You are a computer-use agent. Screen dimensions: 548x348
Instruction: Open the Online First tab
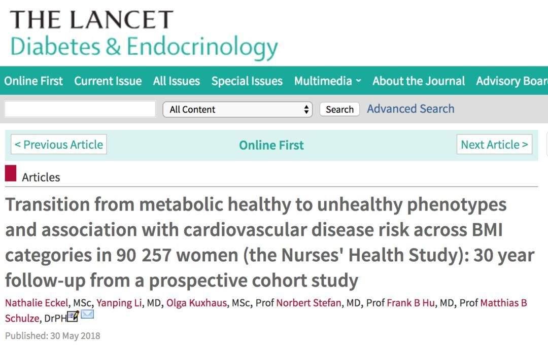tap(33, 81)
